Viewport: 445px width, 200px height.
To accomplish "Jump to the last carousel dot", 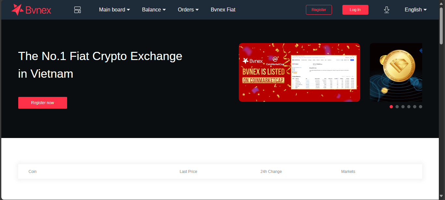I will coord(421,107).
